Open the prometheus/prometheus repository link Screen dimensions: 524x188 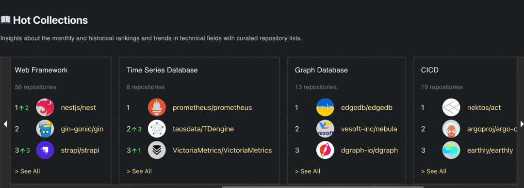click(x=212, y=108)
